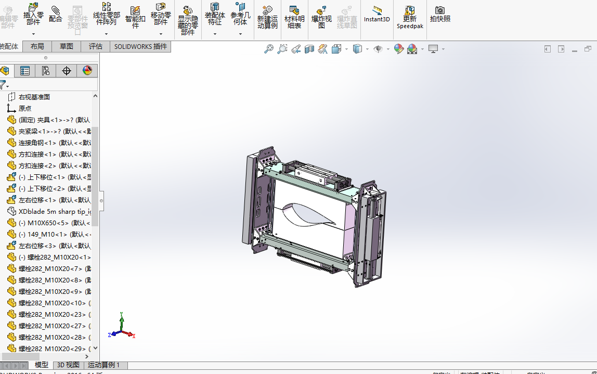Switch to the 评估 tab
The width and height of the screenshot is (597, 374).
click(x=96, y=46)
